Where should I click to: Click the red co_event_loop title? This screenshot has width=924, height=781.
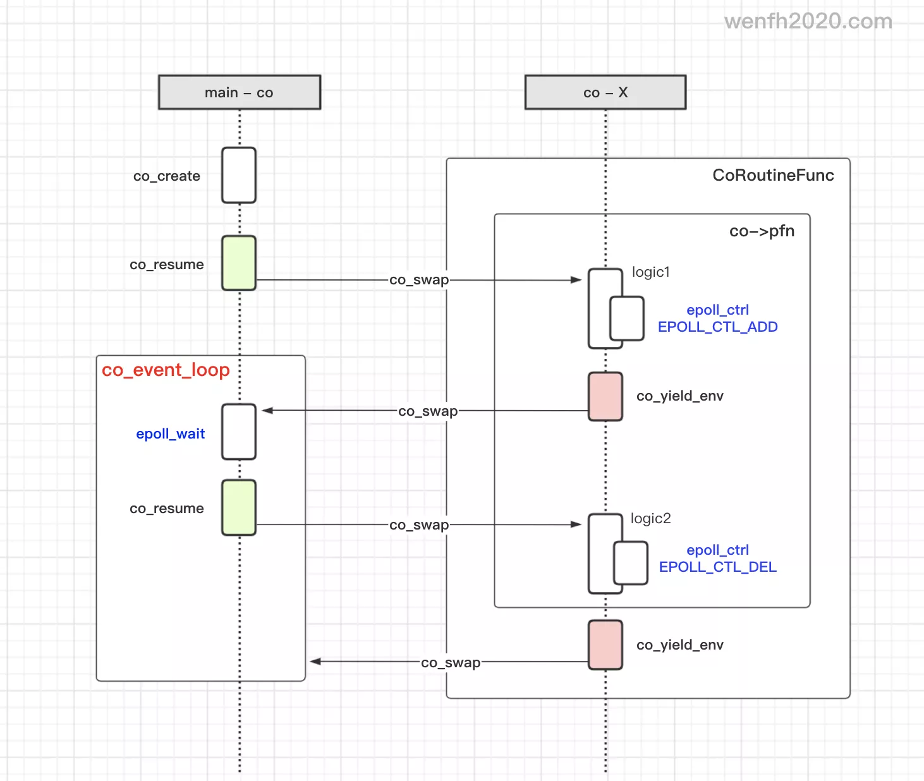[x=166, y=370]
